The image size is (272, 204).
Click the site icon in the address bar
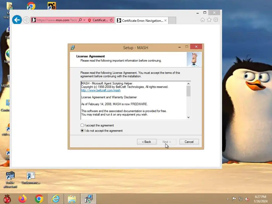[34, 20]
